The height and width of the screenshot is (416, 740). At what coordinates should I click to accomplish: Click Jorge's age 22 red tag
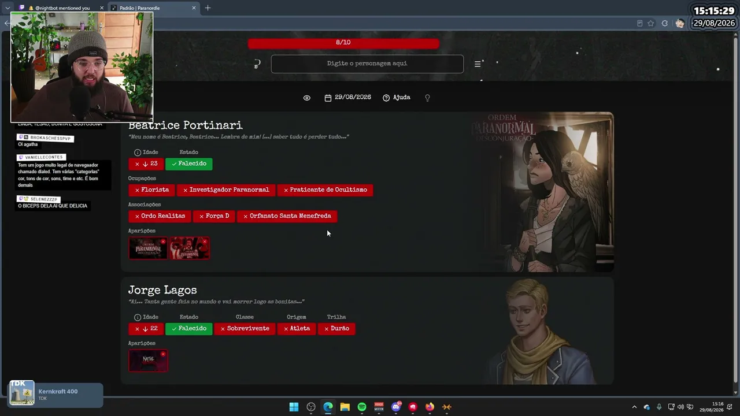[x=146, y=329]
